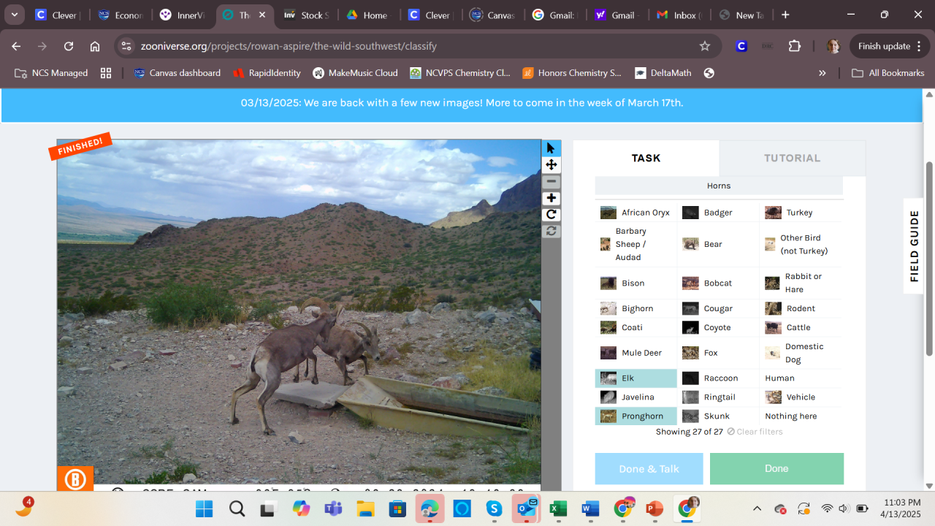935x526 pixels.
Task: View site information for zooniverse.org
Action: [126, 46]
